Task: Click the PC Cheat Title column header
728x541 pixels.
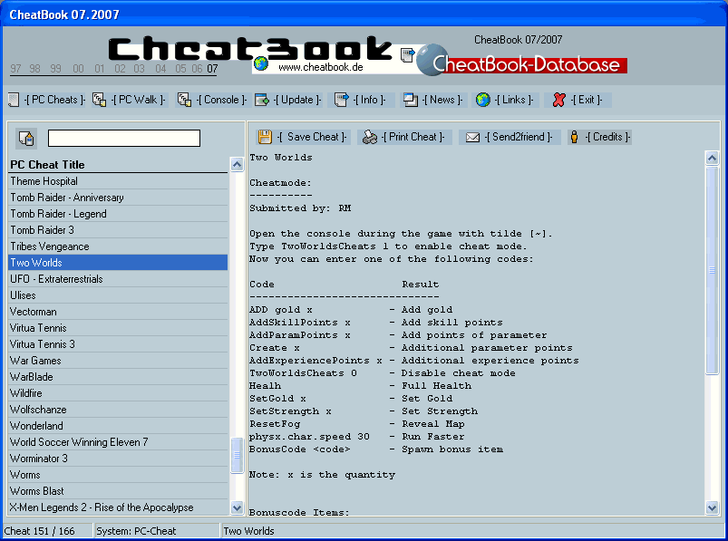Action: [119, 165]
